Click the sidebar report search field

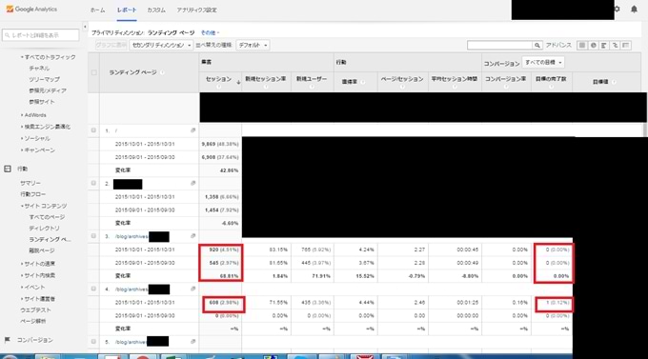[40, 35]
